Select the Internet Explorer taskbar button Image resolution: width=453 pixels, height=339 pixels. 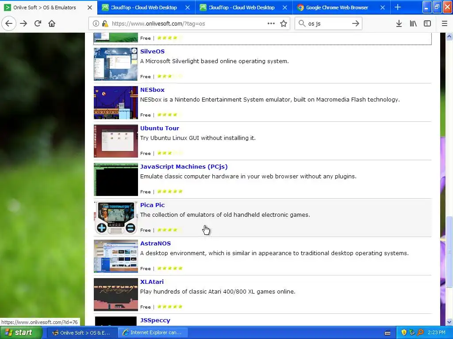pyautogui.click(x=153, y=333)
